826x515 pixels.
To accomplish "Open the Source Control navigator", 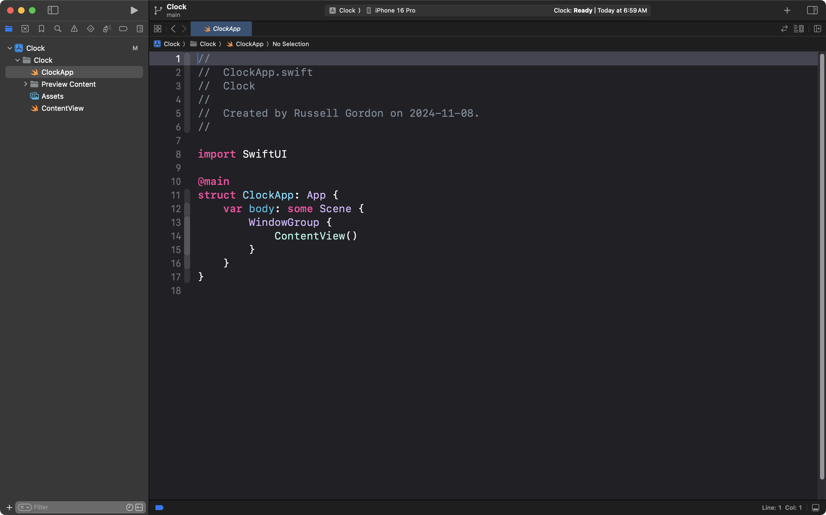I will tap(25, 29).
